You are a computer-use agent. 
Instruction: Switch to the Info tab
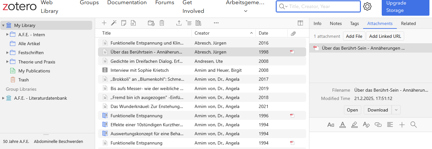[317, 23]
